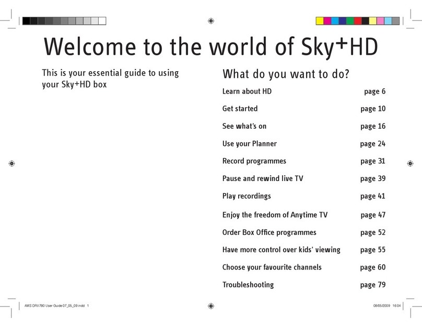Image resolution: width=422 pixels, height=327 pixels.
Task: Pick the green swatch in the colour bar
Action: pos(350,21)
